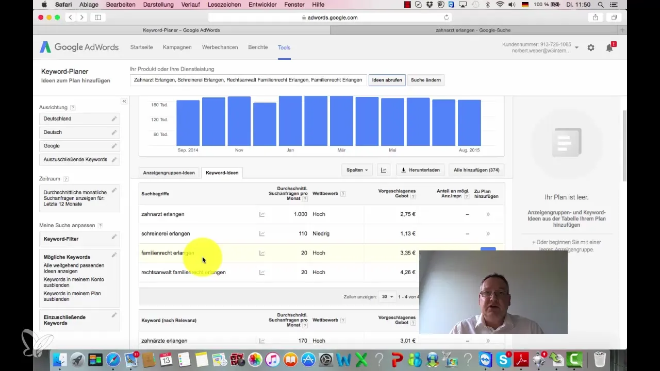Image resolution: width=660 pixels, height=371 pixels.
Task: Open Spalten columns dropdown
Action: click(x=357, y=170)
